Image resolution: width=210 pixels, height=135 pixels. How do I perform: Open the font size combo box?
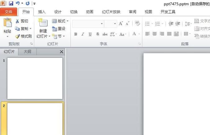(x=111, y=24)
